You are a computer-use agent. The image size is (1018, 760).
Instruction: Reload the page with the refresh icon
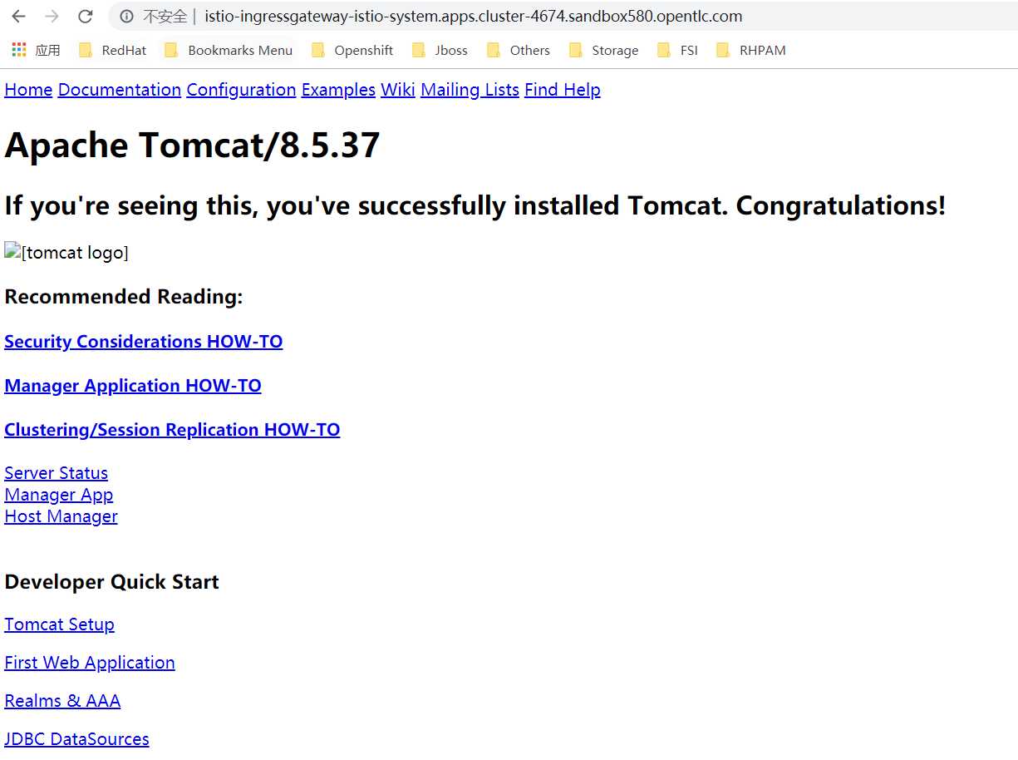pos(85,17)
